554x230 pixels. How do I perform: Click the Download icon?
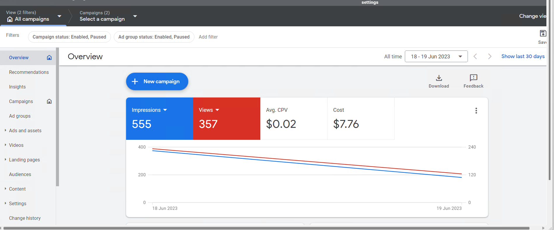pyautogui.click(x=439, y=78)
